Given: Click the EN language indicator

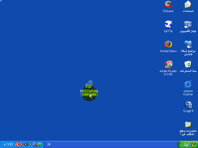Looking at the screenshot, I should (49, 144).
